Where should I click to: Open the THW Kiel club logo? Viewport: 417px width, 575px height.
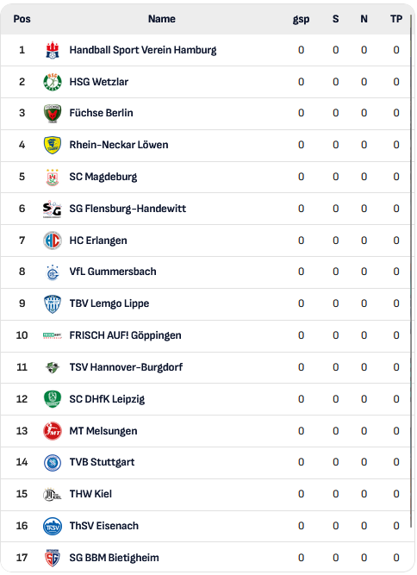tap(53, 494)
